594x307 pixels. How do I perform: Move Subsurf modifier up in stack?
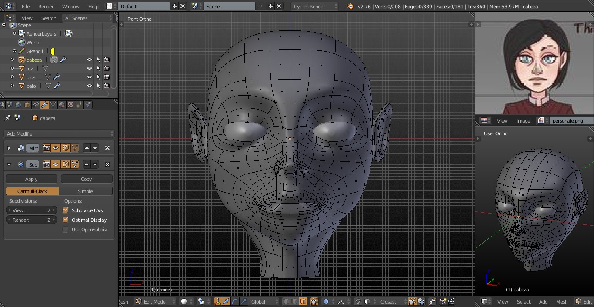point(87,164)
